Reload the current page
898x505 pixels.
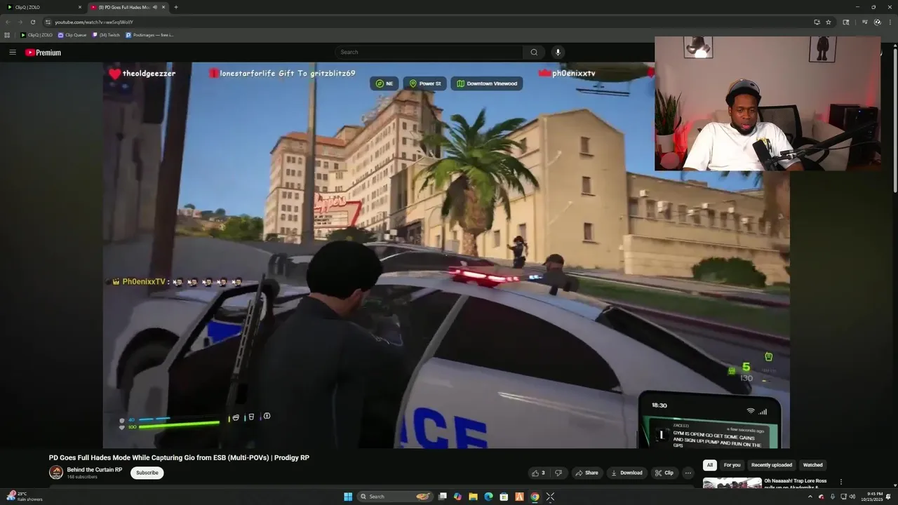(x=32, y=22)
